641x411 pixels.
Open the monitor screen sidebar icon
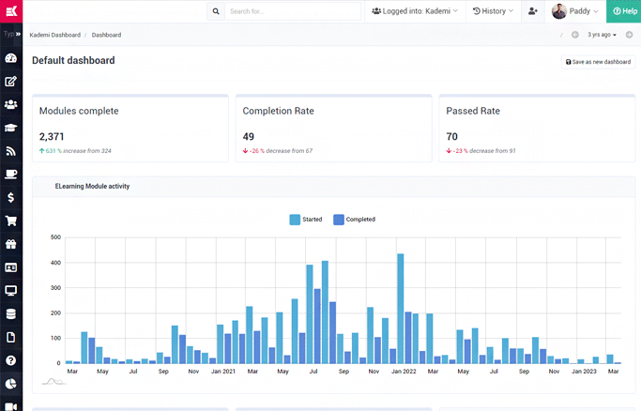11,291
